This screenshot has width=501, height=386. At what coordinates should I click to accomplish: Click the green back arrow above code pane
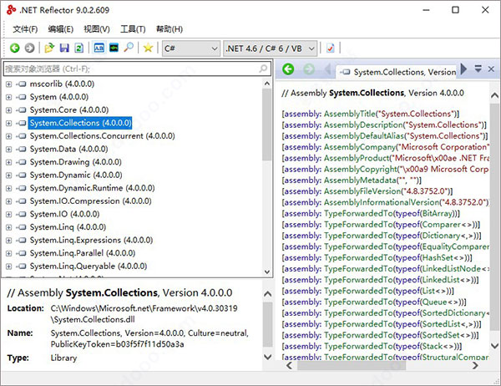[289, 69]
